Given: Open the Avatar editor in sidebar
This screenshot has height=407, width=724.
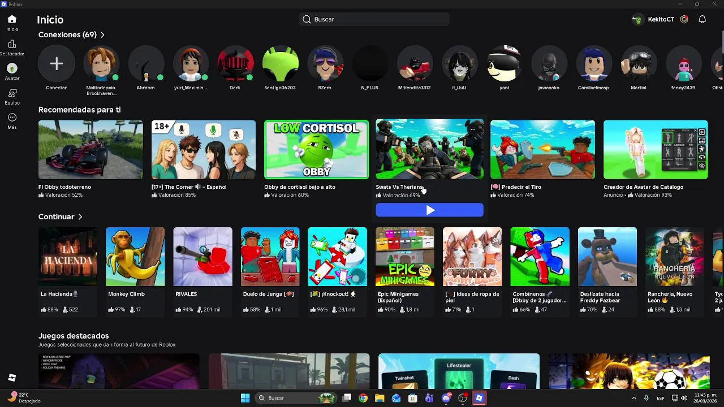Looking at the screenshot, I should pos(12,72).
